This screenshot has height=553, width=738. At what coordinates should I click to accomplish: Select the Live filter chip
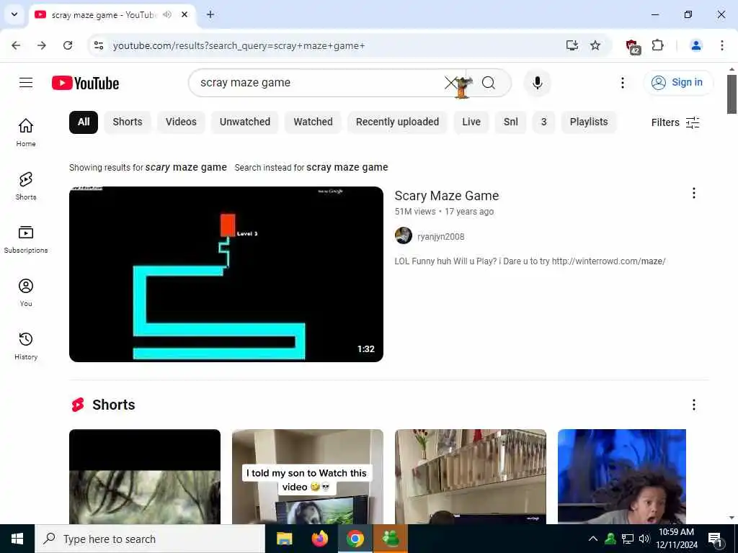click(471, 122)
